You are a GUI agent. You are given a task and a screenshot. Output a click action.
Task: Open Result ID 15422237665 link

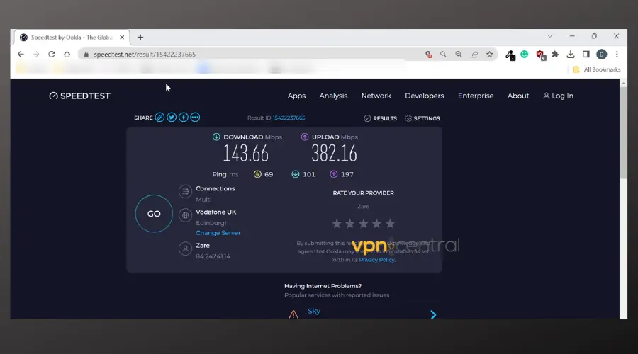pos(289,118)
